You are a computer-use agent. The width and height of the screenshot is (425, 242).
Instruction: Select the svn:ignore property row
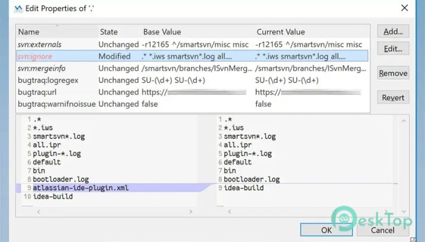[x=192, y=56]
